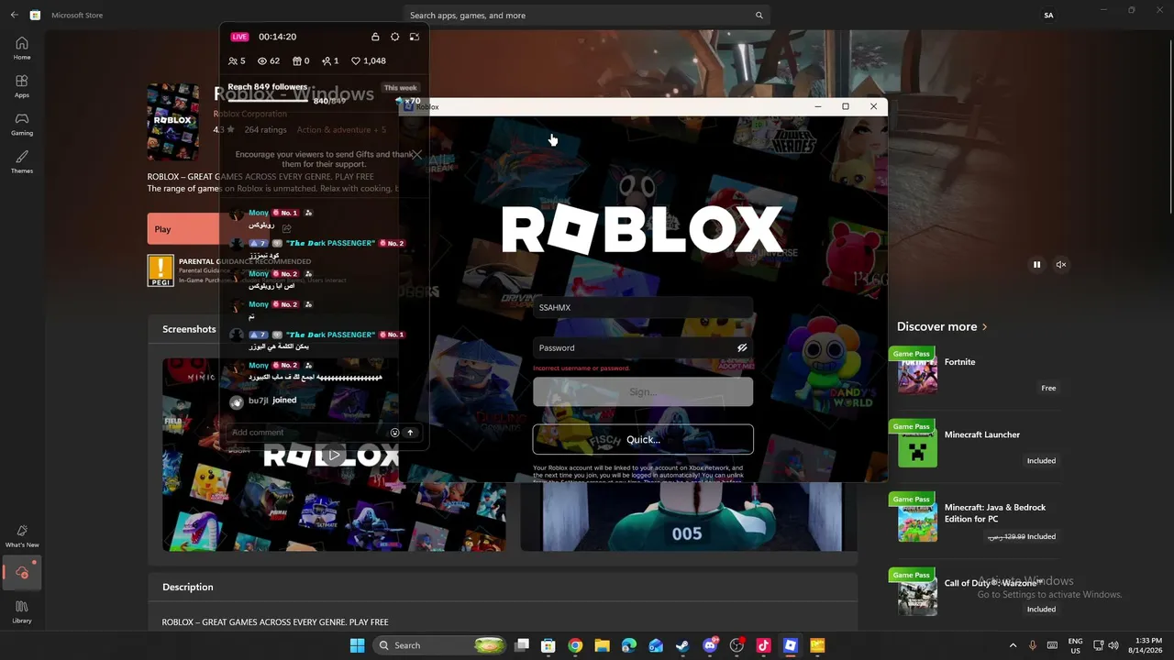The image size is (1174, 660).
Task: Open TikTok from the taskbar
Action: 763,645
